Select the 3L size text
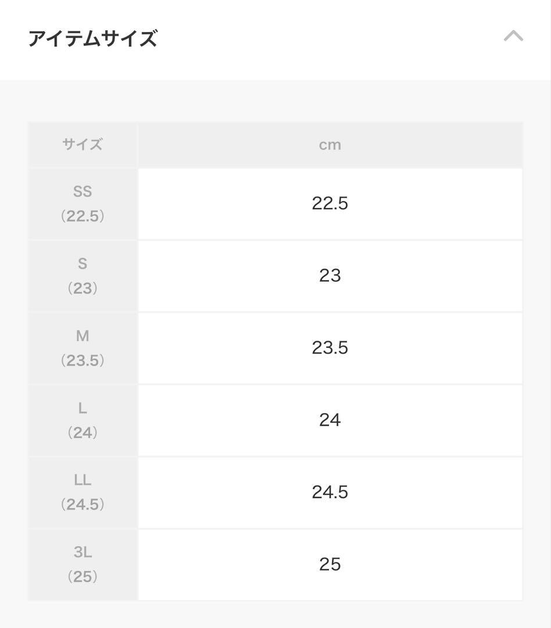This screenshot has width=551, height=628. (83, 552)
